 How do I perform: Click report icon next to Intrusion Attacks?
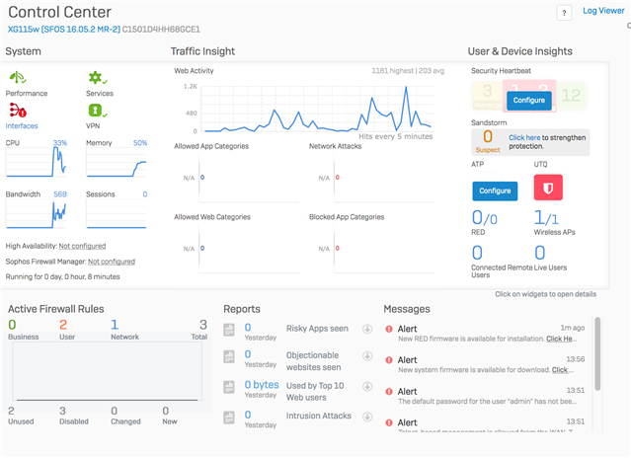[x=229, y=417]
